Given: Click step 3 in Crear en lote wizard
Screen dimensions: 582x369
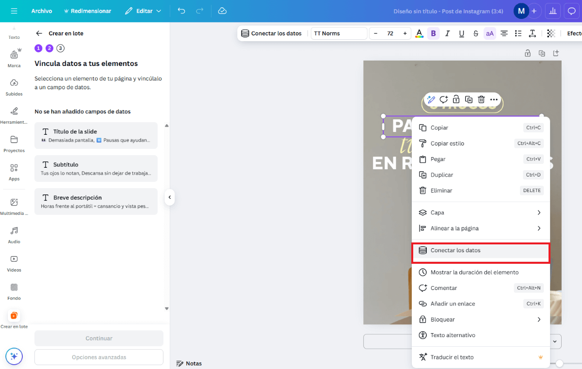Looking at the screenshot, I should point(60,48).
